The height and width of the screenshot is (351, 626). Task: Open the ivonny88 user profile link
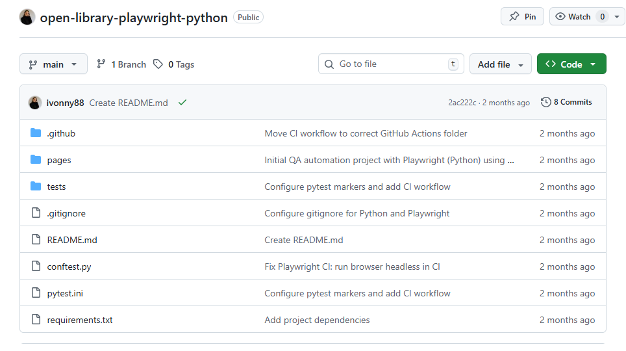[65, 103]
